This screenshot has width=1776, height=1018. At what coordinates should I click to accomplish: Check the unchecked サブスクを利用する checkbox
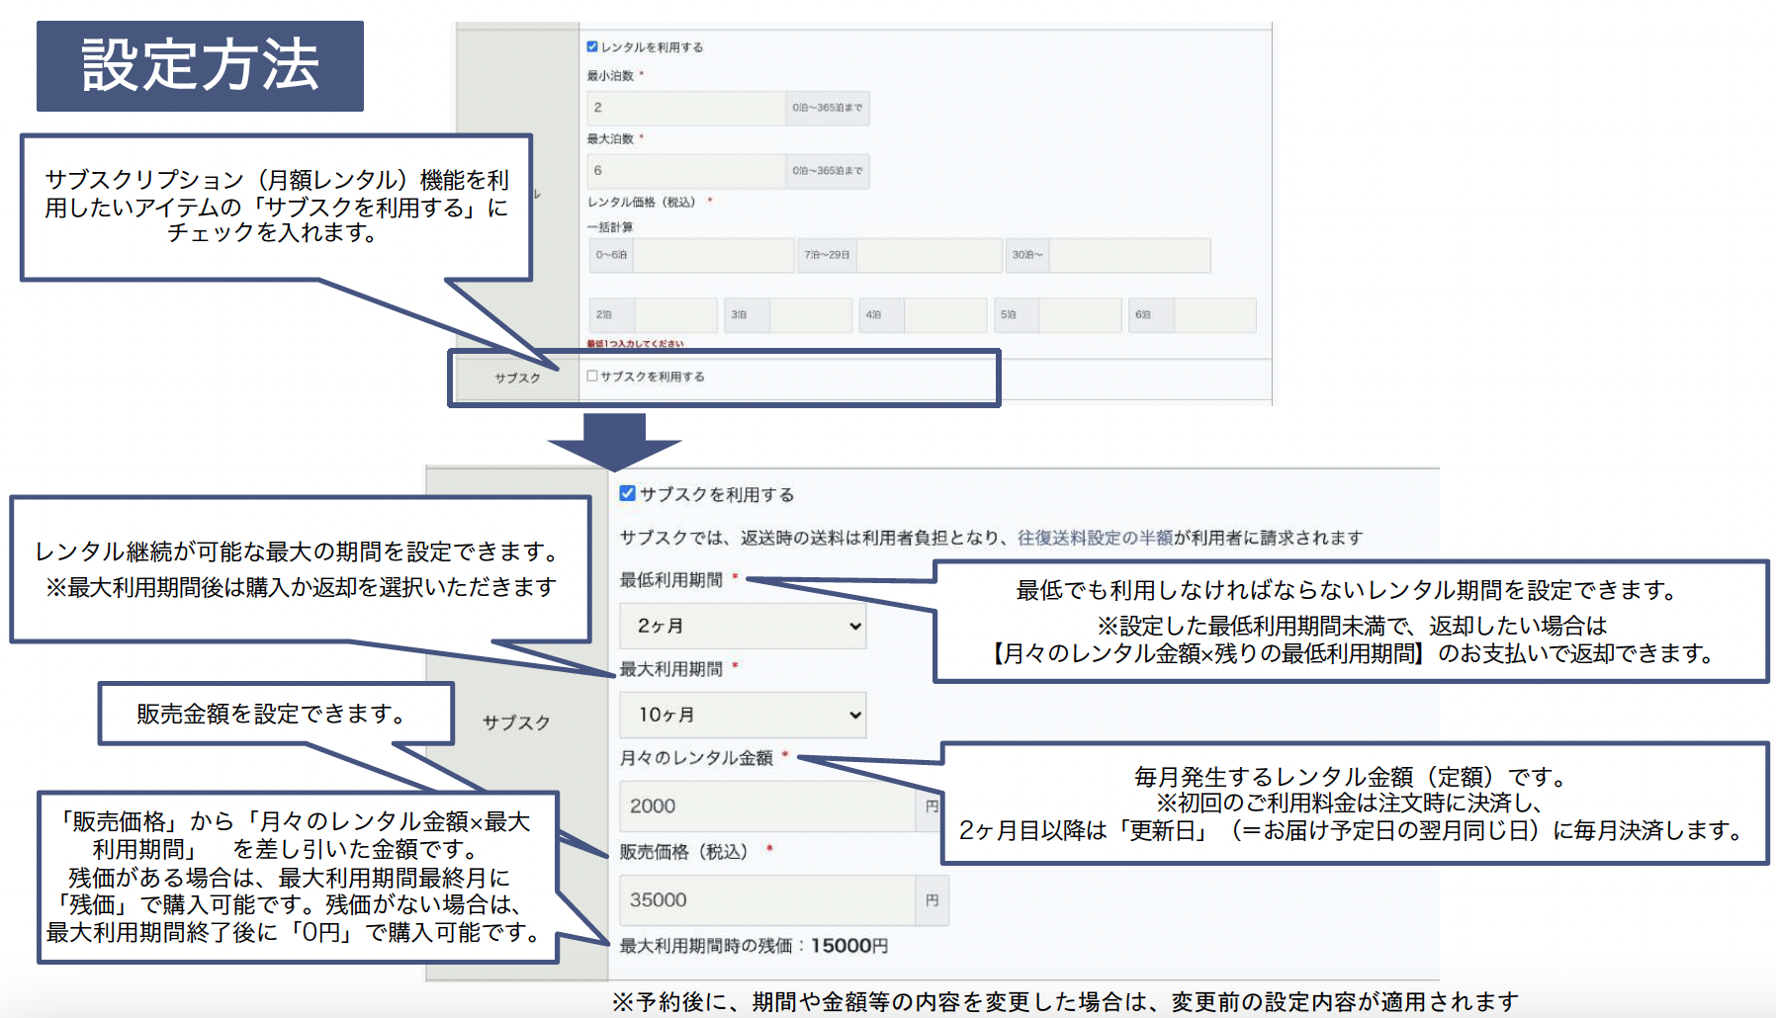click(592, 376)
